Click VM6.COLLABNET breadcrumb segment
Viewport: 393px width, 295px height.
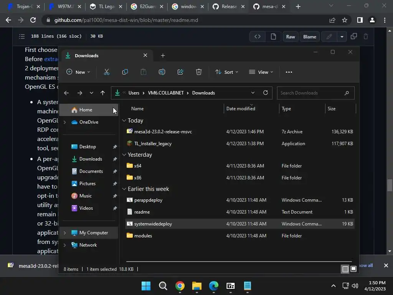[166, 93]
